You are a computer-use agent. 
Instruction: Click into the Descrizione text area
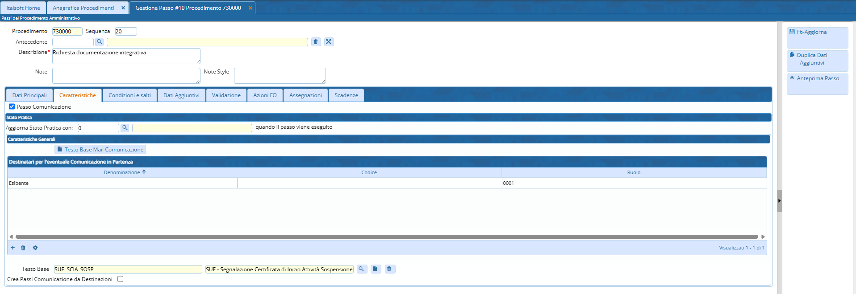click(x=126, y=56)
